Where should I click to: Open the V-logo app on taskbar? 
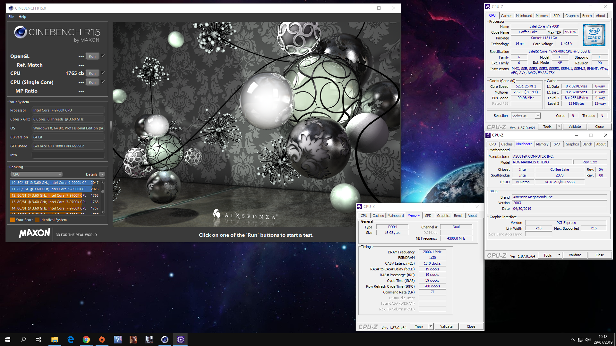[118, 340]
